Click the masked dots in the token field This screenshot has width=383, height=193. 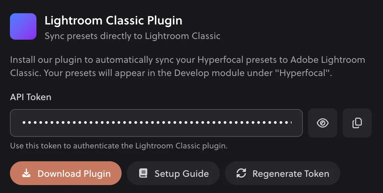click(156, 123)
